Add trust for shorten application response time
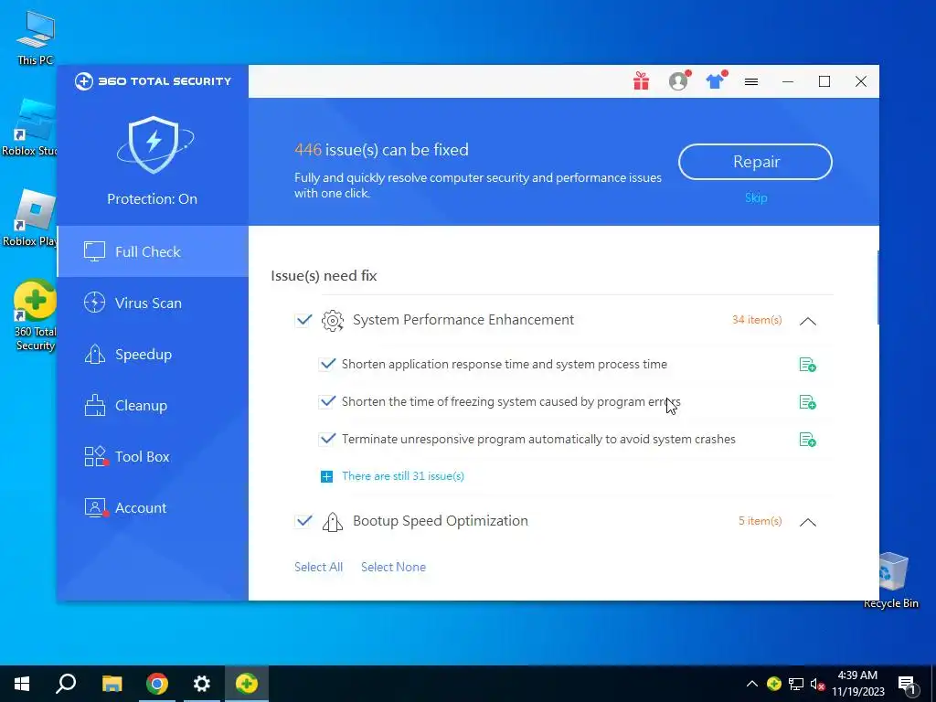This screenshot has width=936, height=702. click(x=808, y=365)
